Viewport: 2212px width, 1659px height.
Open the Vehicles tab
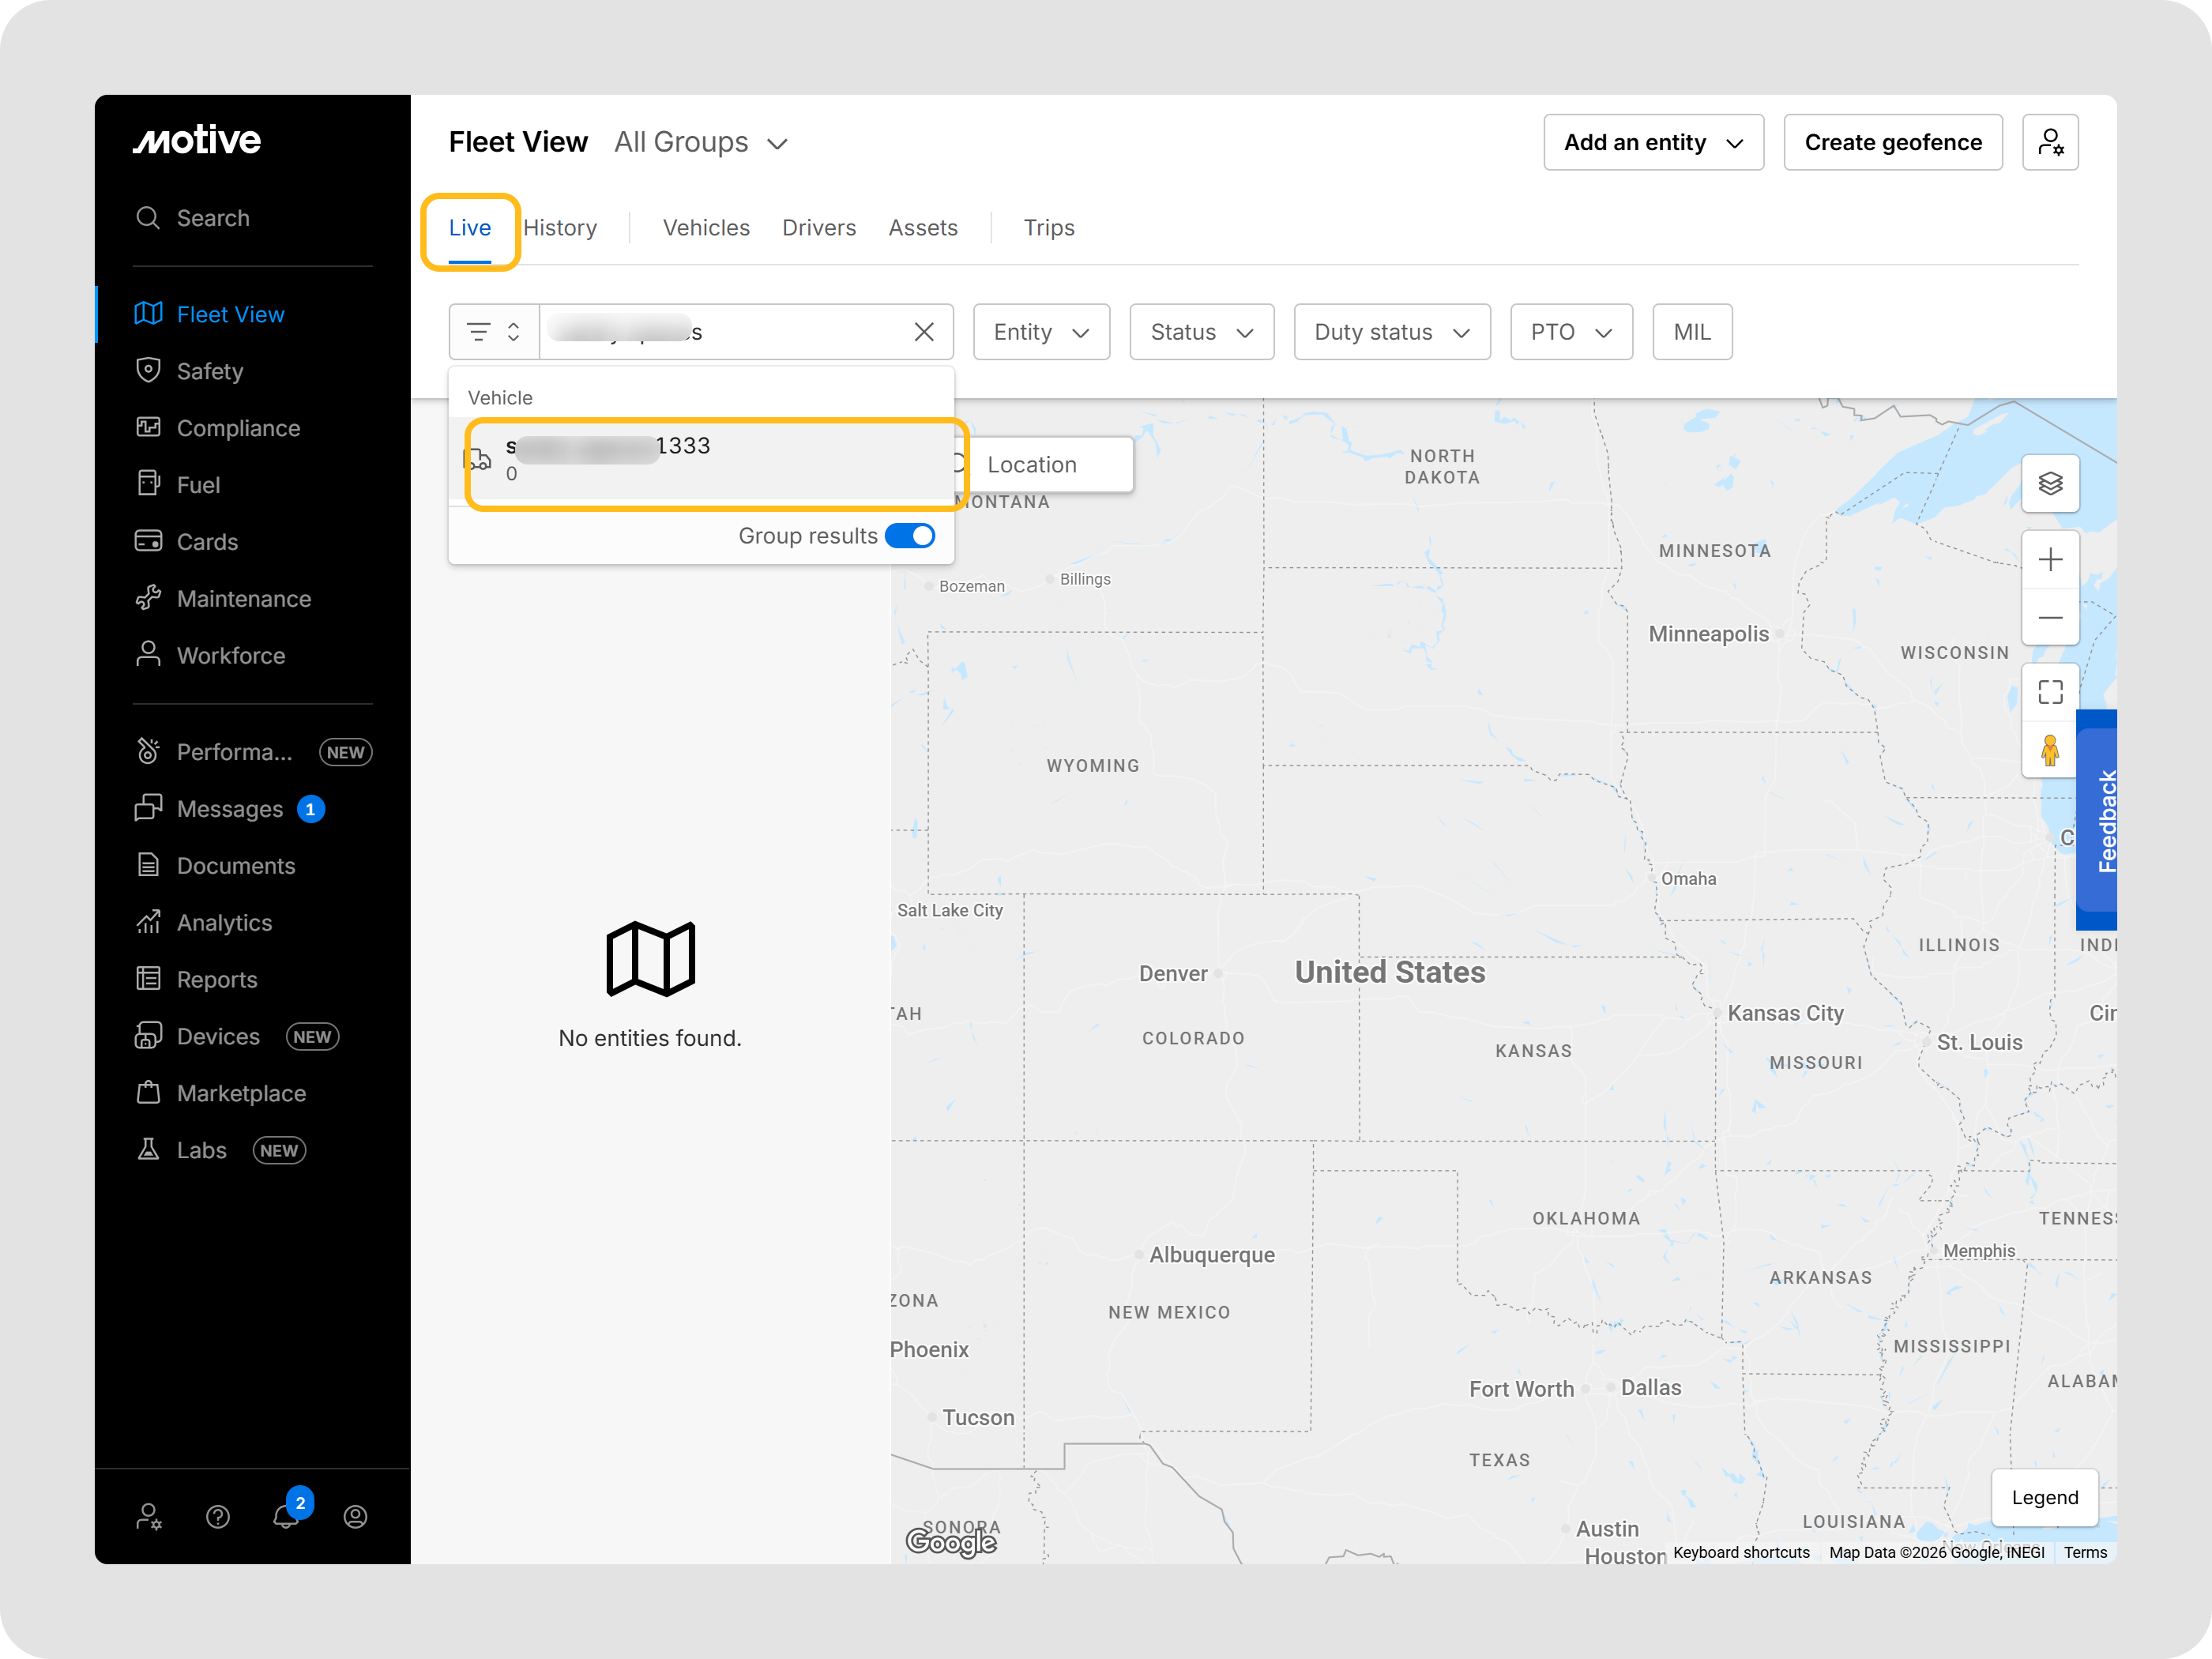(x=706, y=228)
